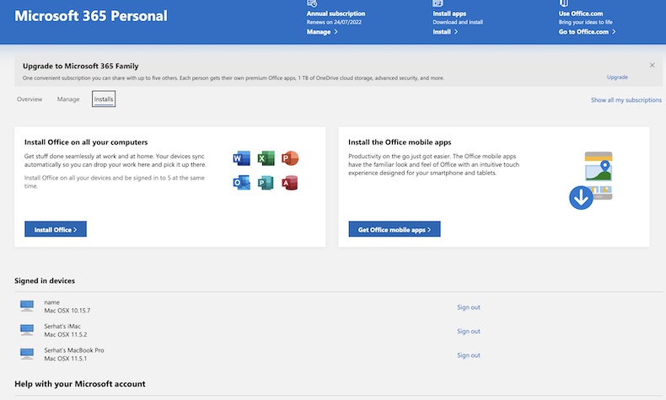Click Install under Install apps
The height and width of the screenshot is (400, 666).
tap(445, 32)
